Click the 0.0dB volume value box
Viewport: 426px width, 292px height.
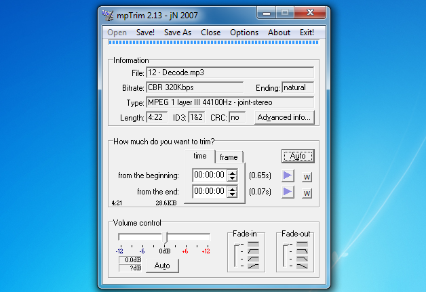tap(130, 260)
